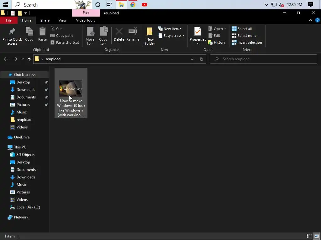The image size is (321, 240).
Task: Expand the New item dropdown
Action: click(x=170, y=29)
